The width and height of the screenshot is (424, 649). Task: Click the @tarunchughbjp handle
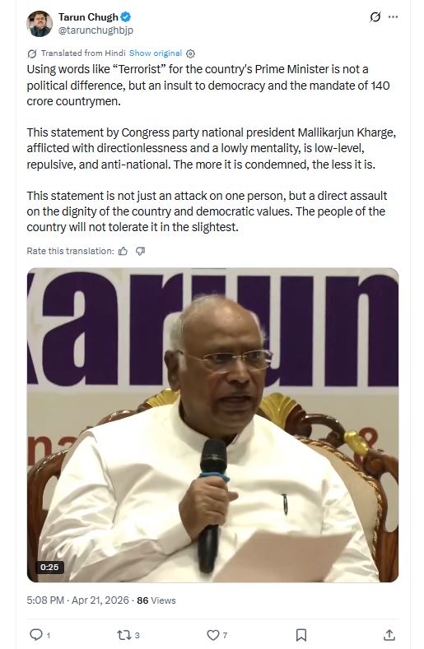coord(96,30)
